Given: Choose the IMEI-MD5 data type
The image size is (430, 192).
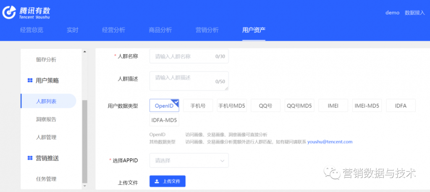Looking at the screenshot, I should coord(367,106).
